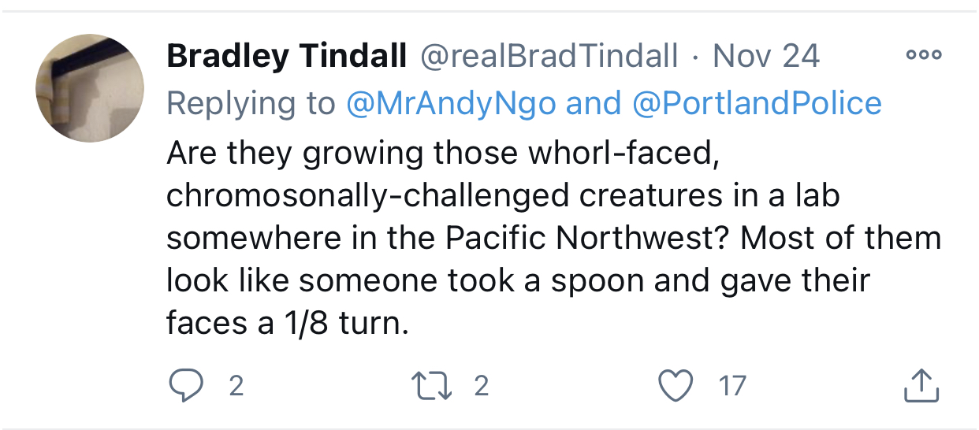This screenshot has height=430, width=979.
Task: Follow the @MrAndyNgo mention link
Action: coord(451,103)
